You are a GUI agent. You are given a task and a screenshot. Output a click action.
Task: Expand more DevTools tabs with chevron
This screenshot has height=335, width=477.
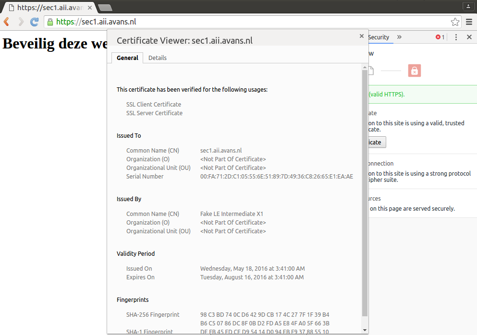coord(399,37)
